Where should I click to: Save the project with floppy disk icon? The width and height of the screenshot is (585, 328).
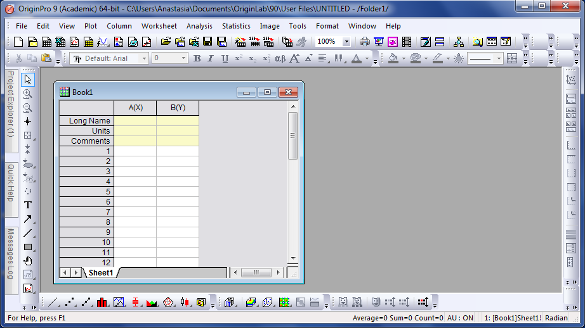[x=208, y=42]
